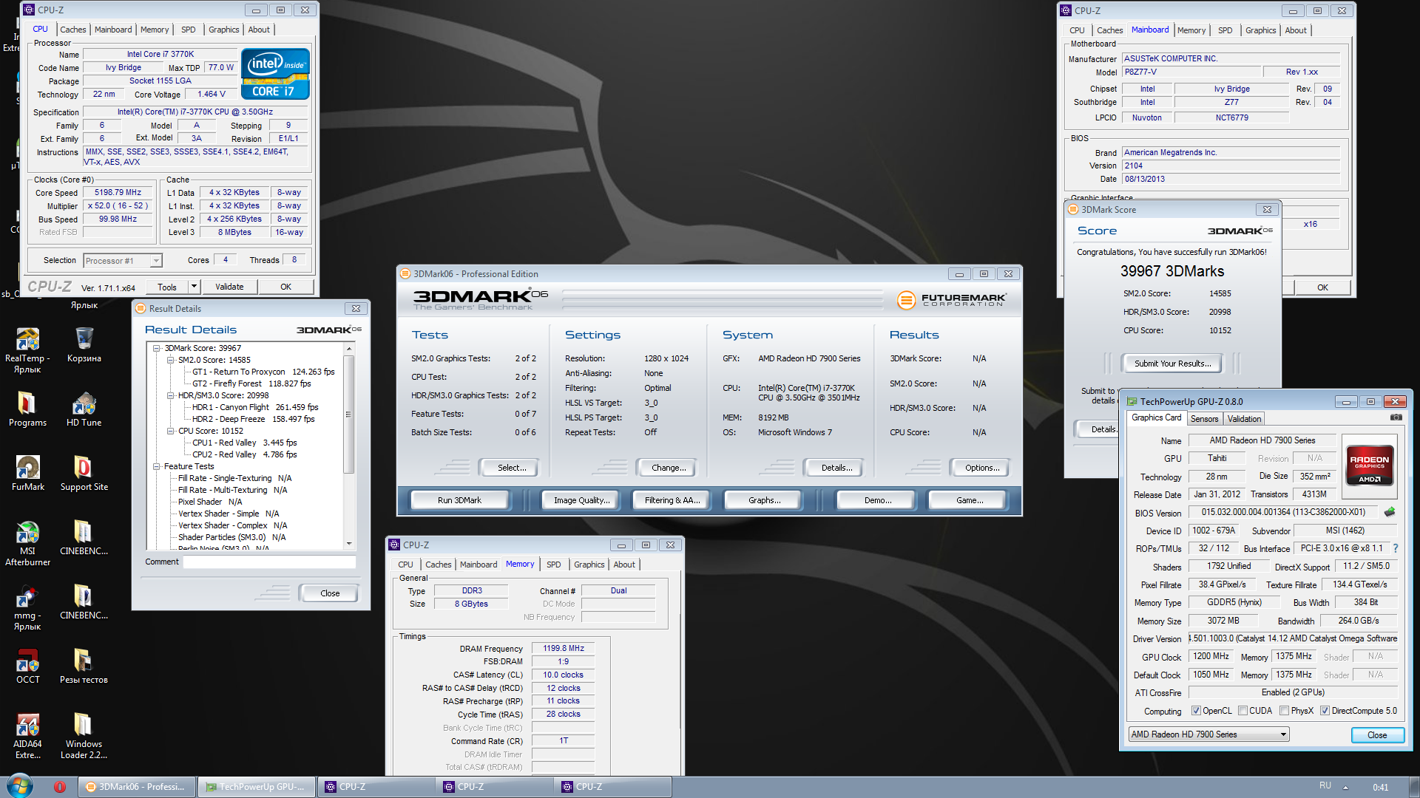The image size is (1420, 798).
Task: Switch to TechPowerUp GPU-Z taskbar button
Action: point(257,787)
